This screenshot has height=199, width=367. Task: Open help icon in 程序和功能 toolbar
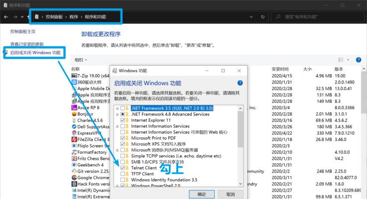point(359,60)
